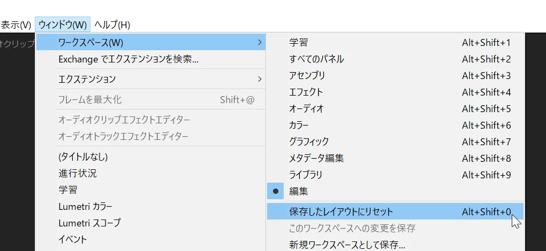
Task: Select オーディオトラックエフェクトエディター entry
Action: click(151, 136)
